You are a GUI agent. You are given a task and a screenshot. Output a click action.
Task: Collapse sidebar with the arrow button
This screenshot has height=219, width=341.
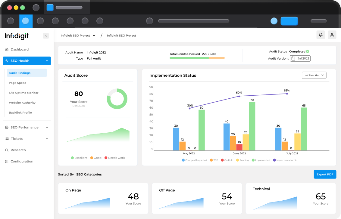click(x=46, y=36)
